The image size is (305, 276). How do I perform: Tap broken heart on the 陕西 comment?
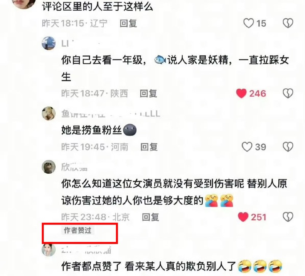pyautogui.click(x=288, y=94)
